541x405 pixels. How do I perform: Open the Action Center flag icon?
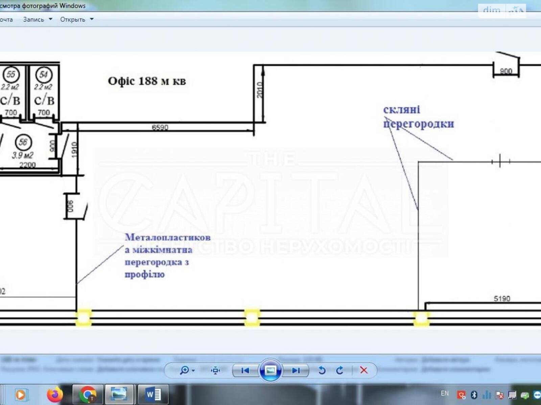pyautogui.click(x=499, y=395)
